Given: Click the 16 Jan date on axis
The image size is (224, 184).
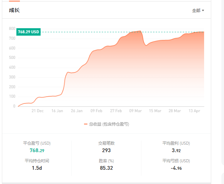Looking at the screenshot, I should (x=57, y=111).
